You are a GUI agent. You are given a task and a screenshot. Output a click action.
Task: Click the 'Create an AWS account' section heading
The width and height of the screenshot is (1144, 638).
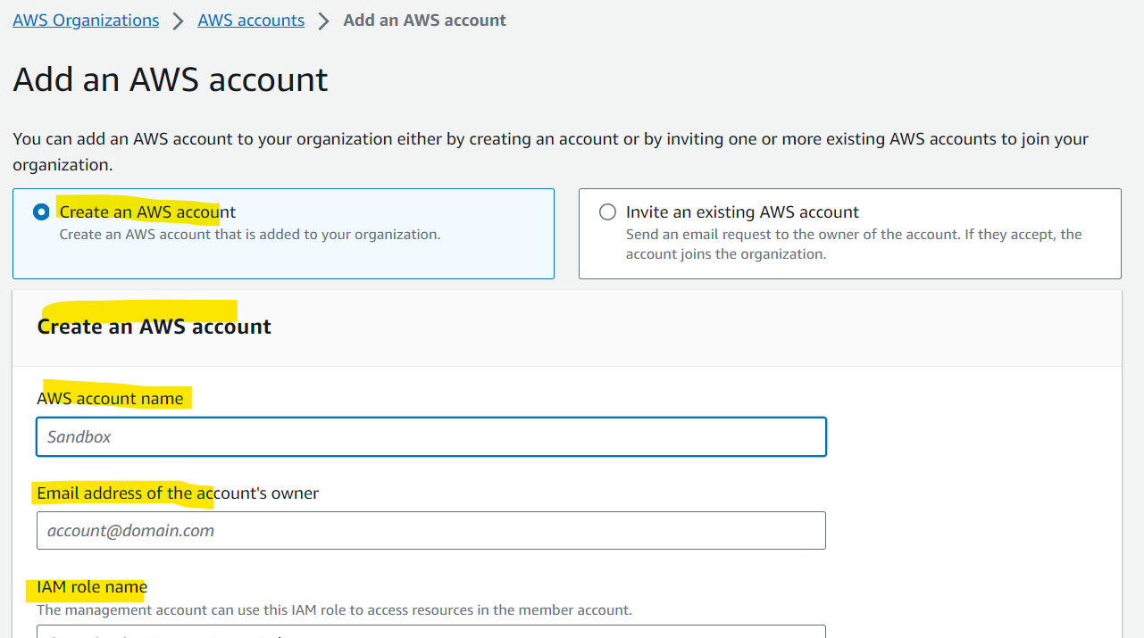(x=154, y=327)
